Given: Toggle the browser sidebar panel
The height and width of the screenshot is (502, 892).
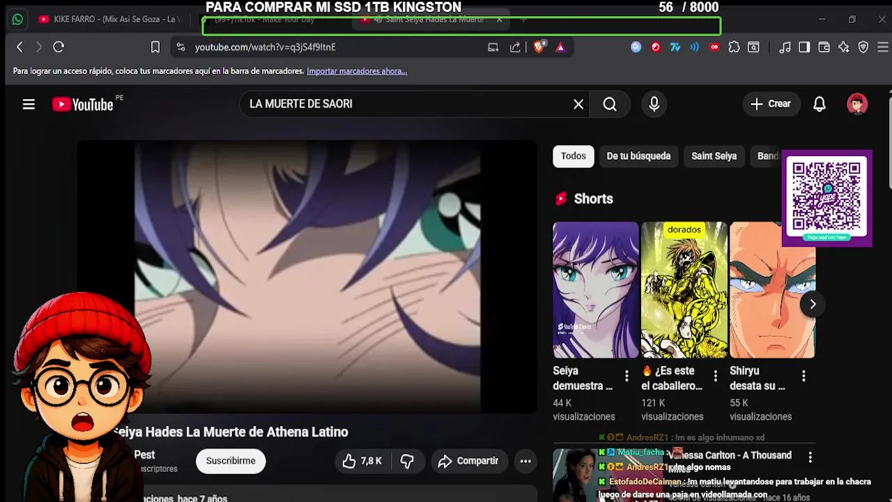Looking at the screenshot, I should point(804,47).
